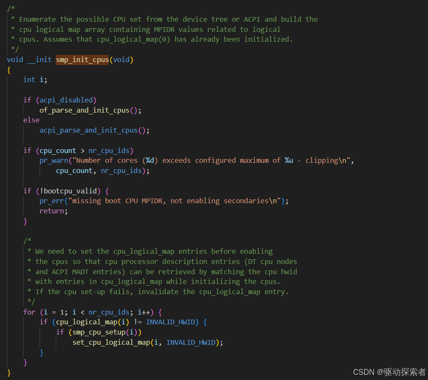Click the 'missing boot CPU MPIDR' string
This screenshot has height=380, width=428.
tap(117, 201)
